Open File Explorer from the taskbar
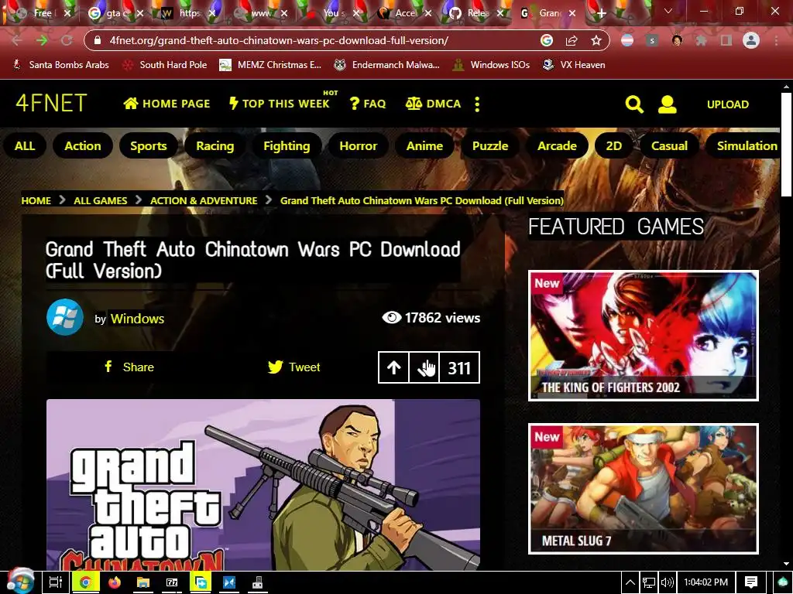Screen dimensions: 793x594 [x=143, y=583]
